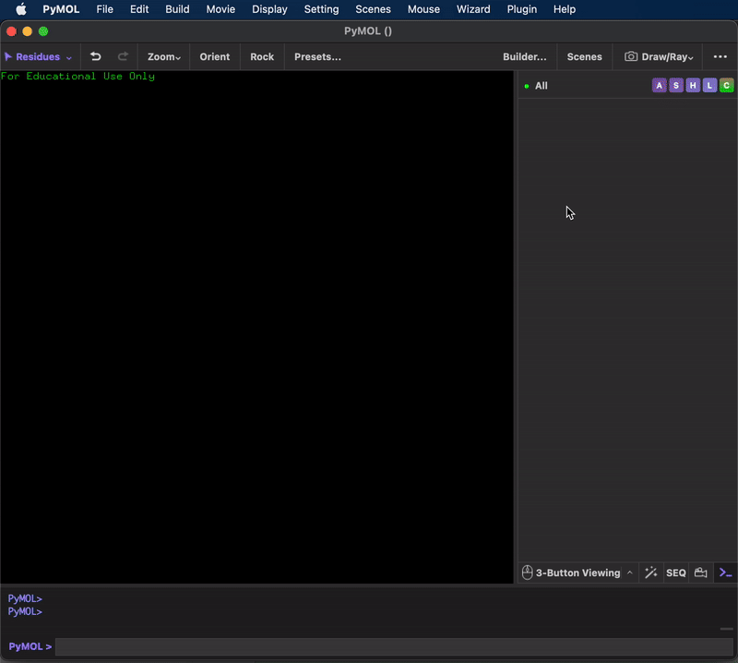Open the Edit menu
Viewport: 738px width, 663px height.
point(139,9)
